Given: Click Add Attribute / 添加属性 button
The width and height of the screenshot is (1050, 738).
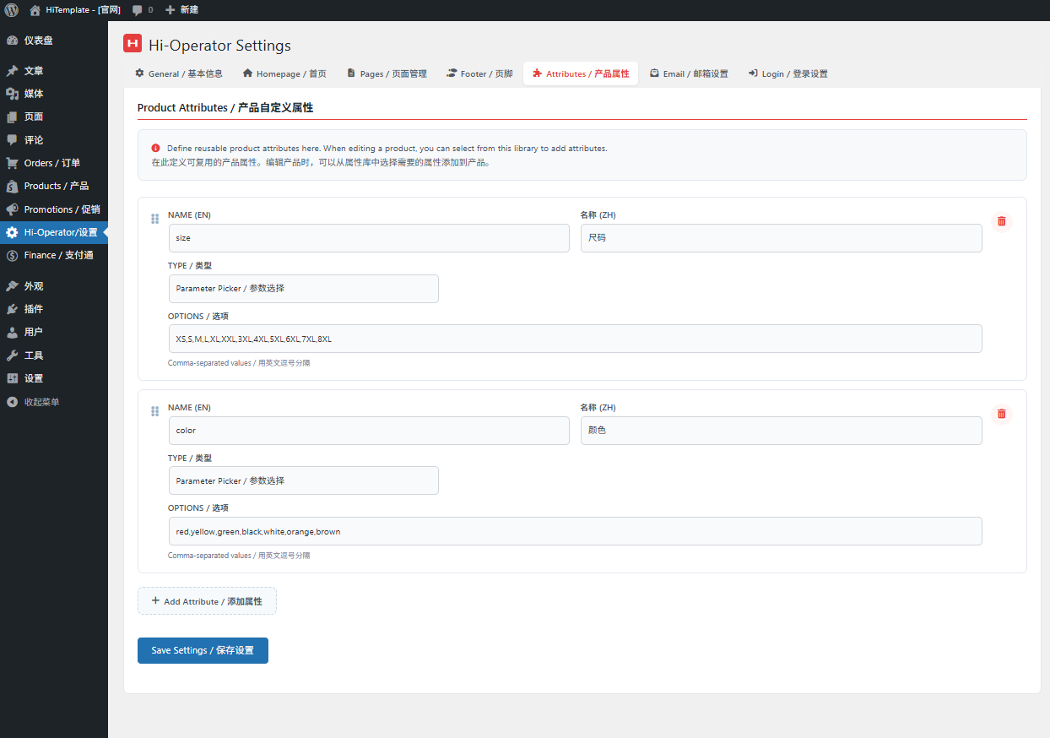Looking at the screenshot, I should click(207, 601).
